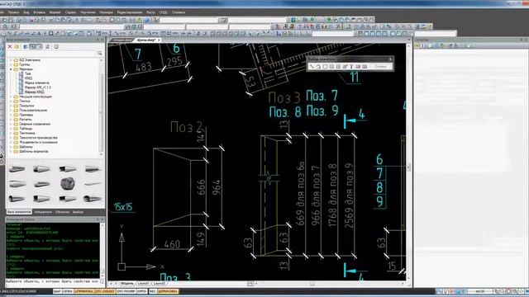This screenshot has width=529, height=297.
Task: Click the magnifier icon on second toolbar row
Action: point(5,26)
